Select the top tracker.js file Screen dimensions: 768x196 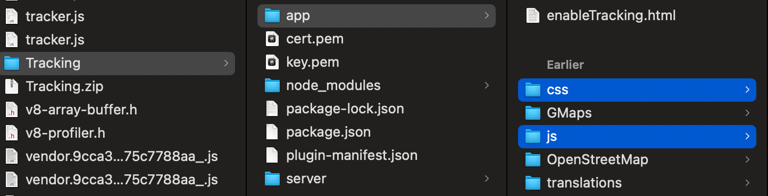[119, 16]
